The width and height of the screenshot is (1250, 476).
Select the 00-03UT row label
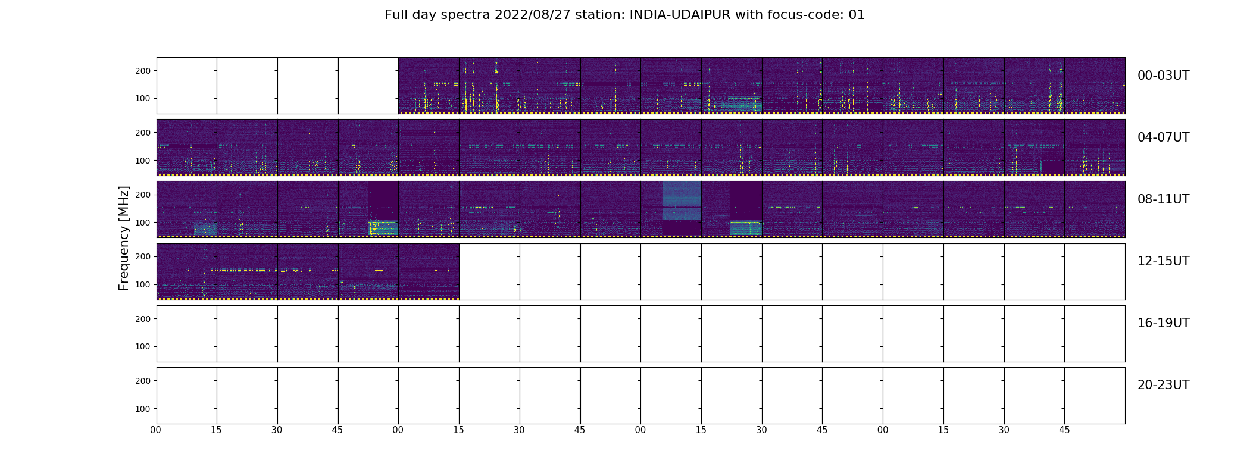tap(1163, 76)
